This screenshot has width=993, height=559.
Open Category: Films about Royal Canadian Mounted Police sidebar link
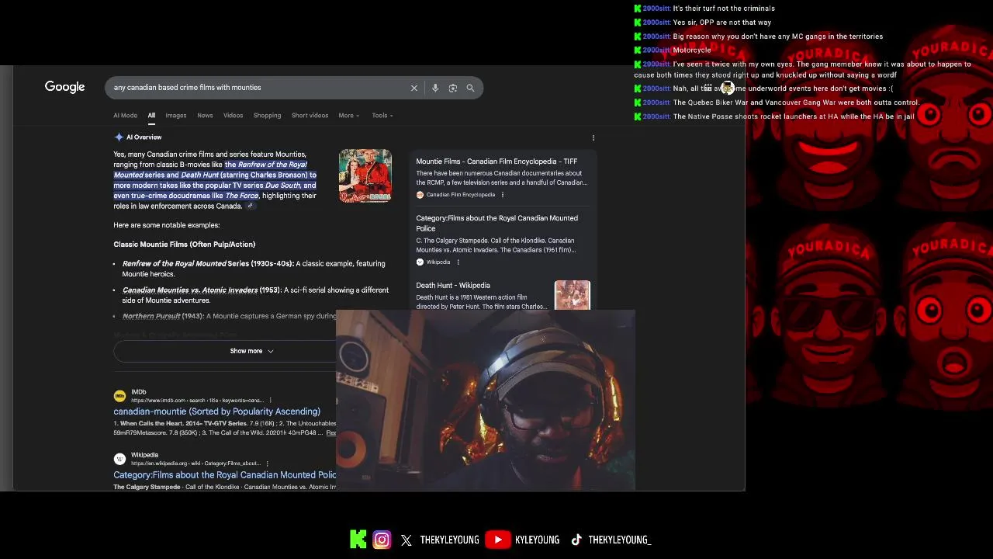(x=496, y=224)
